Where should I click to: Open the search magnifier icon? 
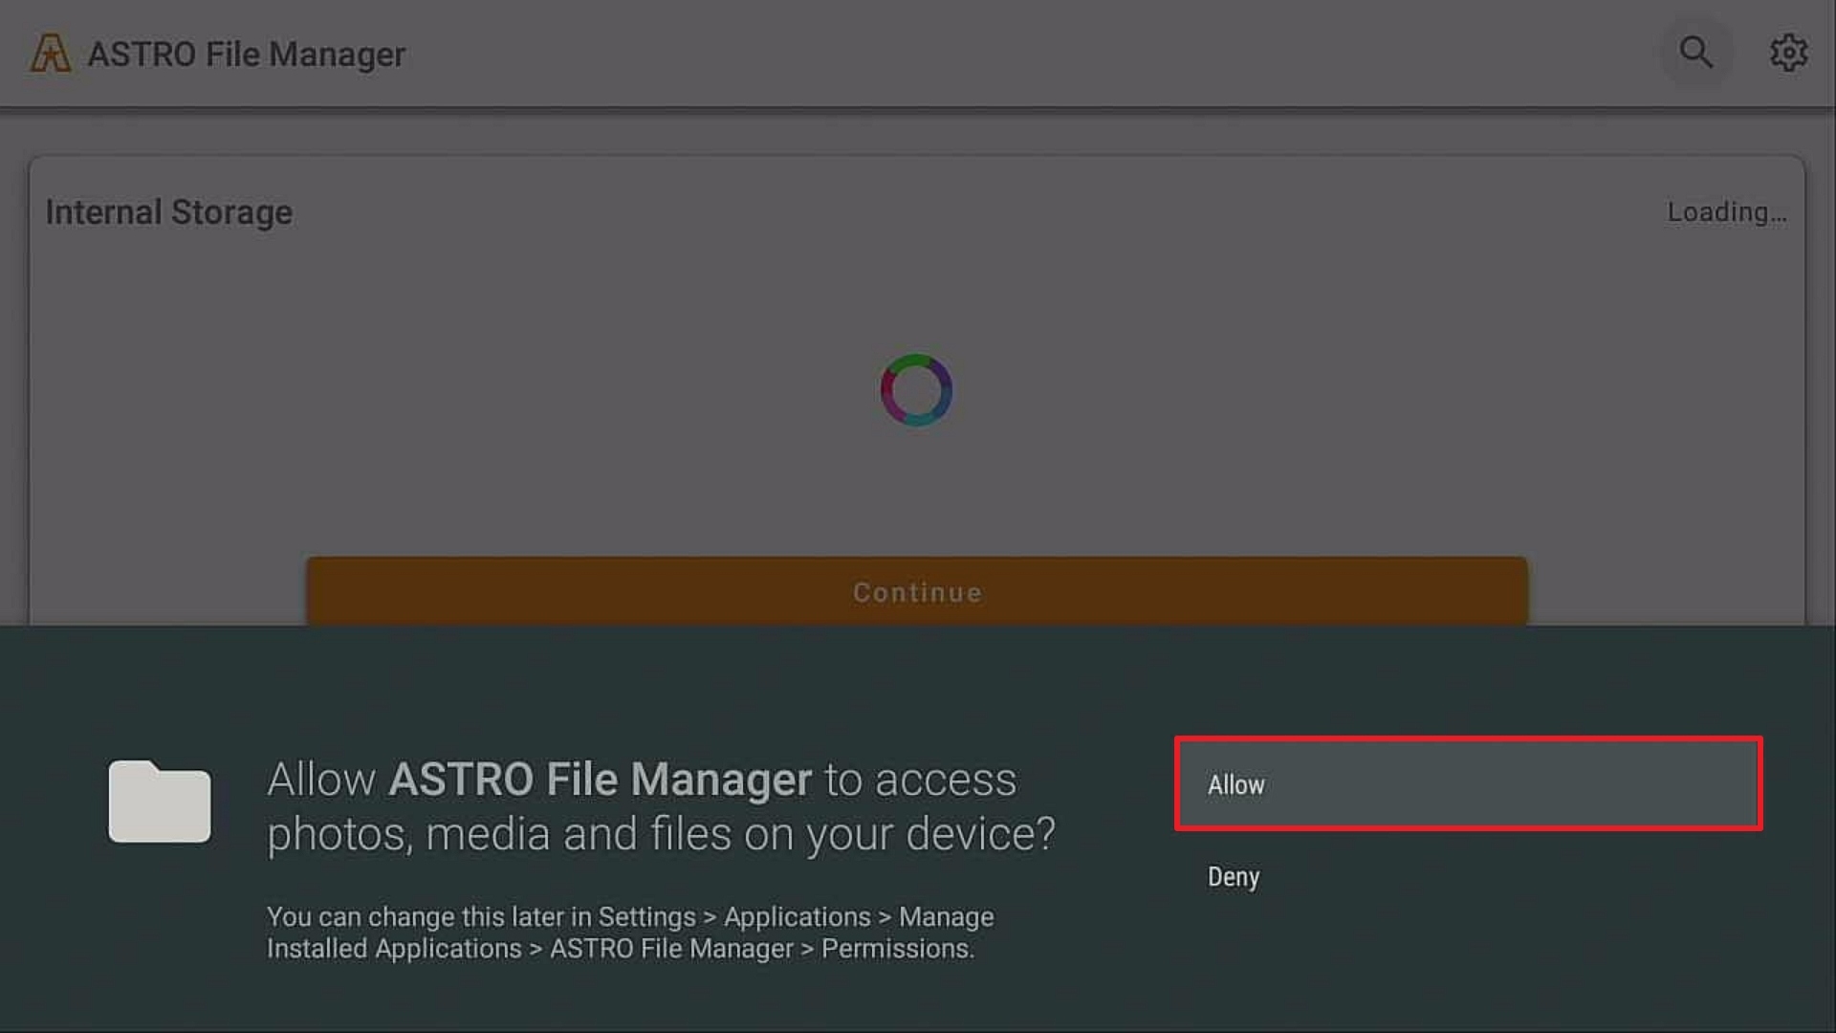[1696, 52]
